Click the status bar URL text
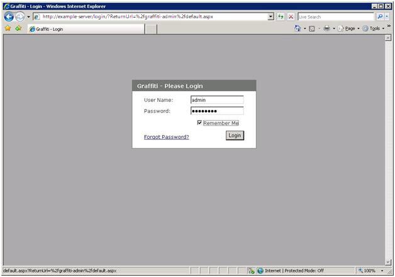The width and height of the screenshot is (395, 277). pyautogui.click(x=60, y=271)
